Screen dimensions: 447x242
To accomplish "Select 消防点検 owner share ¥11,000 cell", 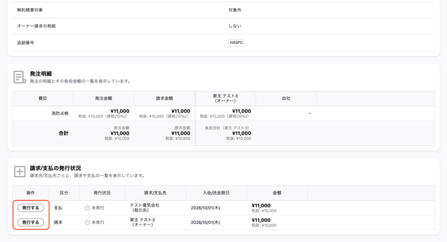I will (x=226, y=113).
